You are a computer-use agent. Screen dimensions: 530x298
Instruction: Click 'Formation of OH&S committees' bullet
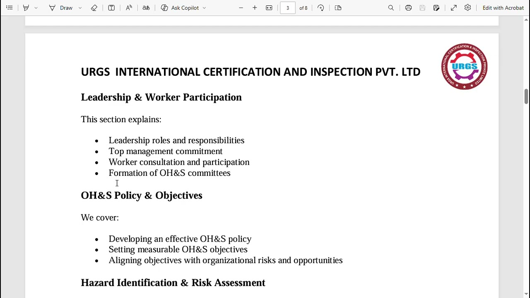pyautogui.click(x=169, y=173)
